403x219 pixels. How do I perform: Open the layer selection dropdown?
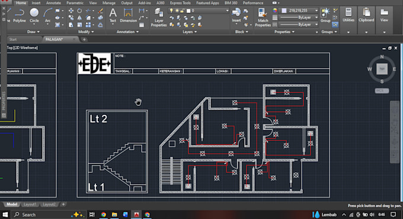pyautogui.click(x=227, y=11)
